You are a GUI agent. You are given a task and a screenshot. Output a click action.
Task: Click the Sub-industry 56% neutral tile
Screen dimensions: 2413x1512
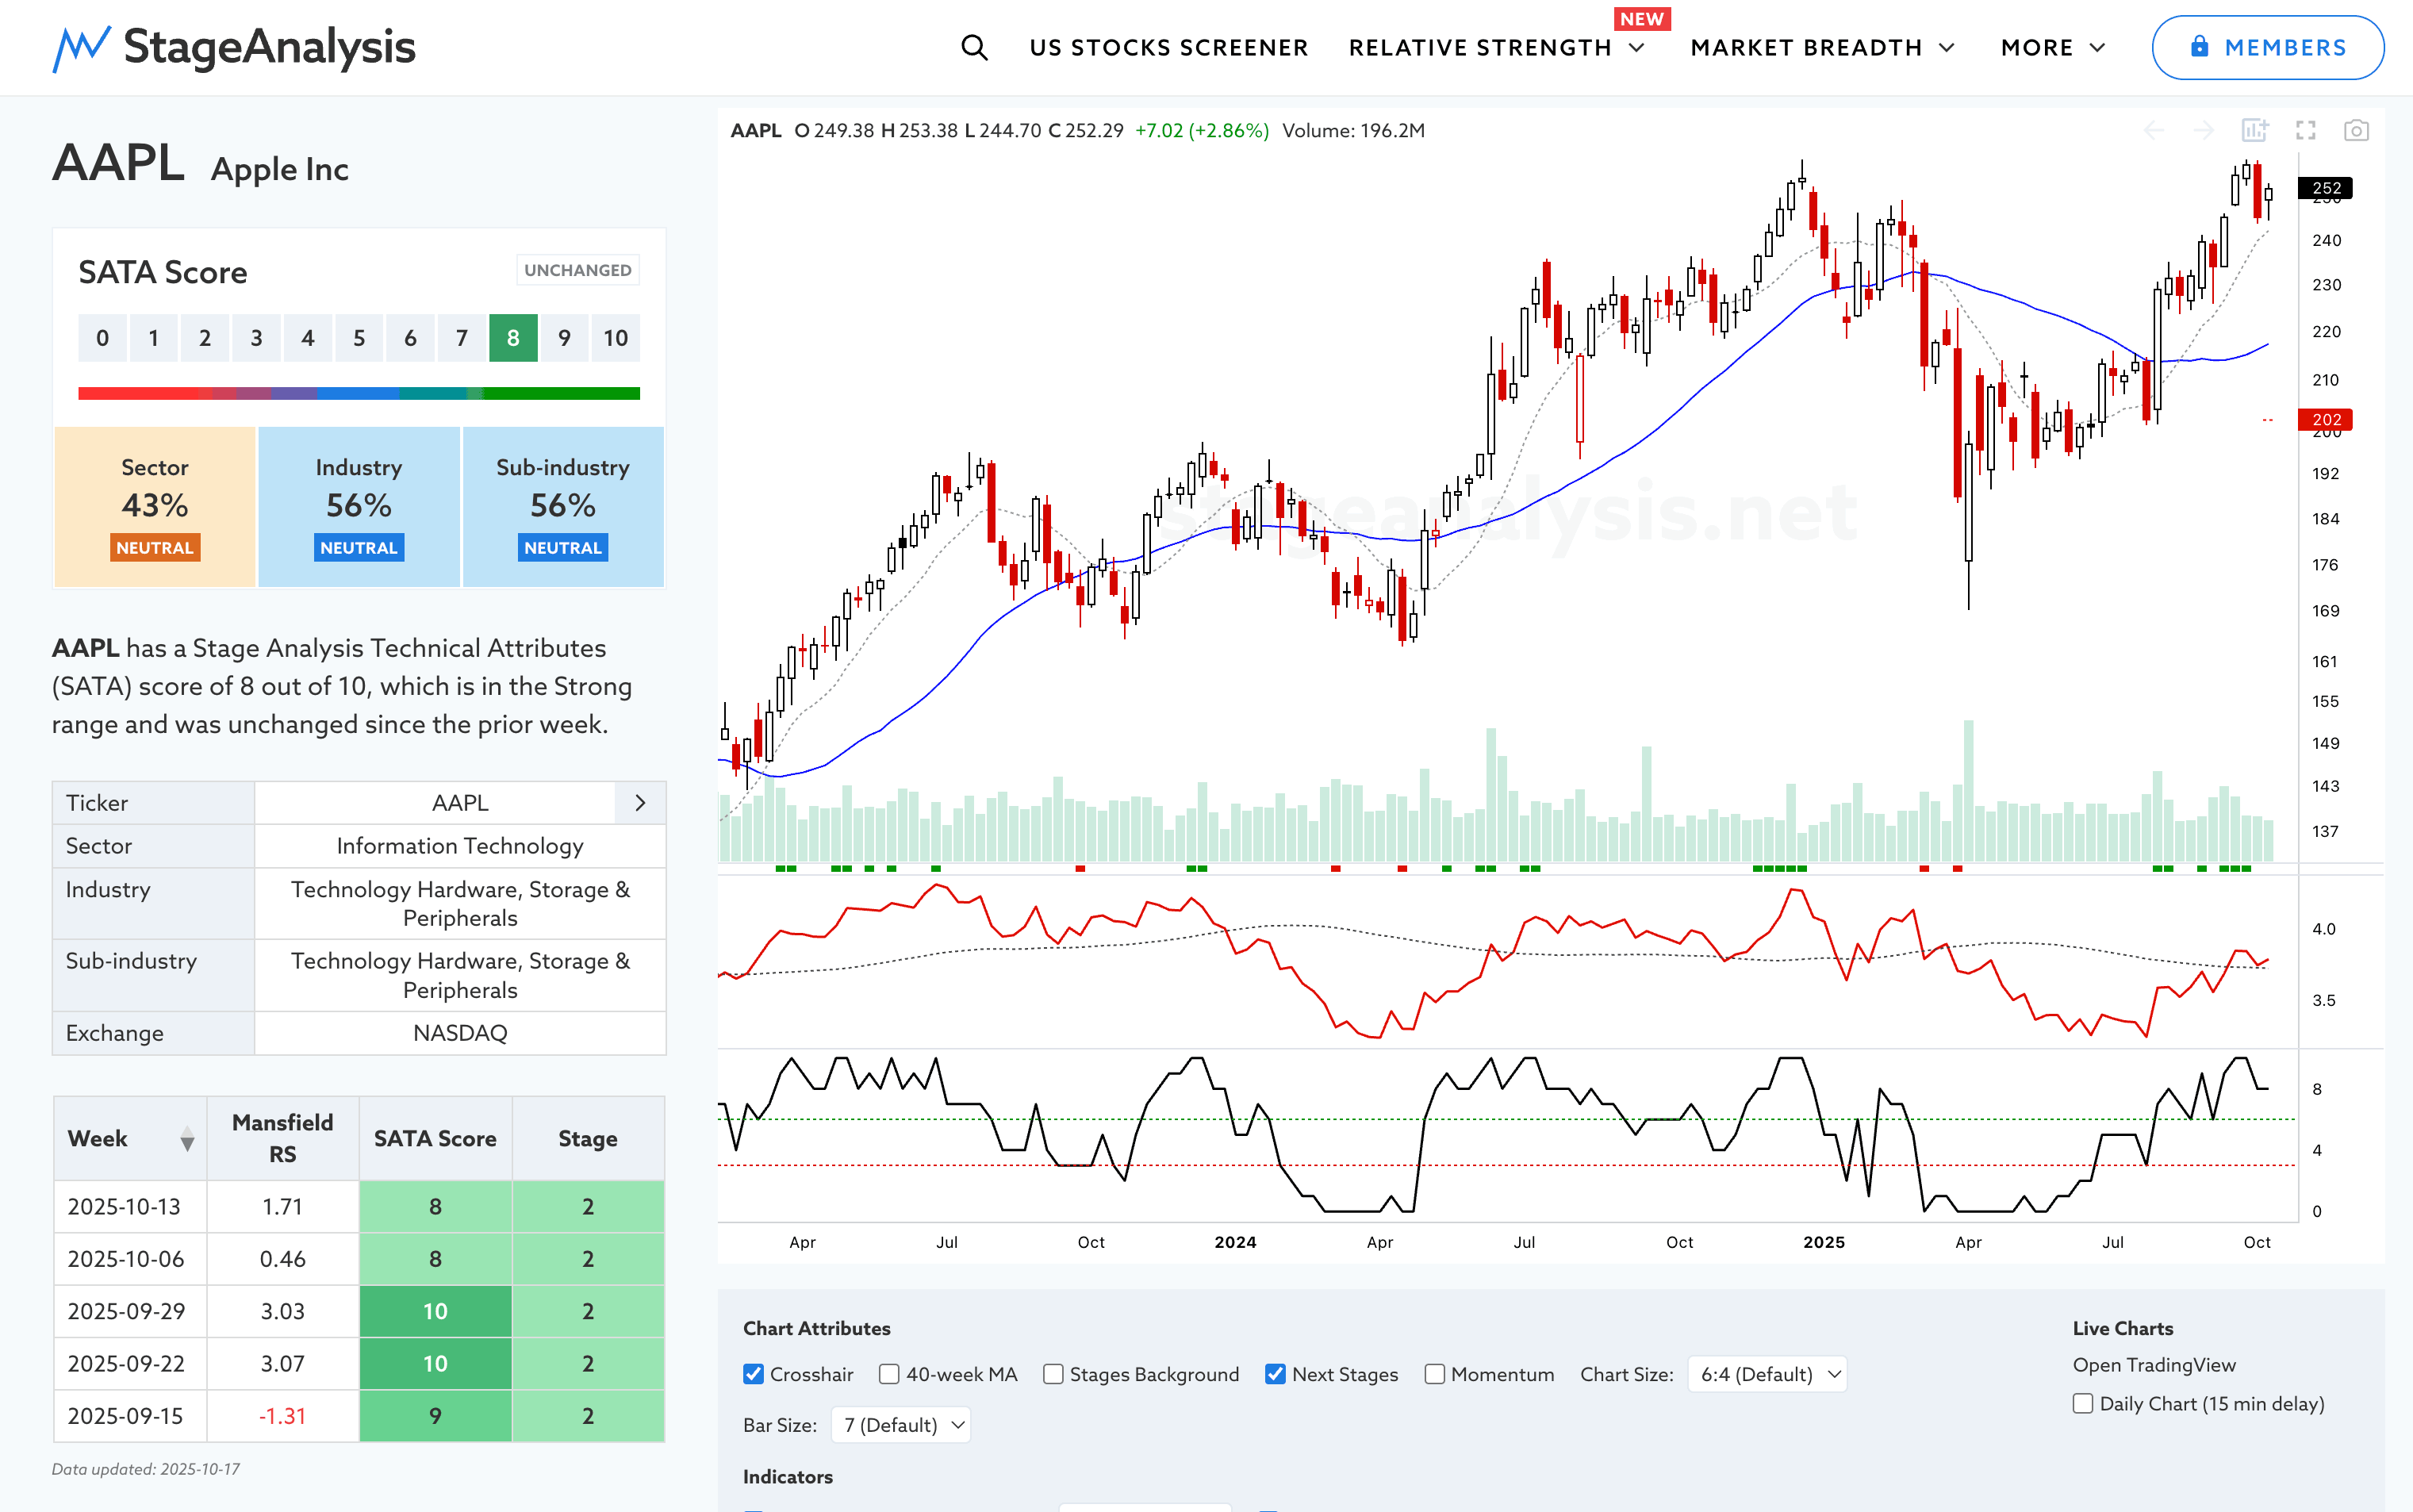563,506
